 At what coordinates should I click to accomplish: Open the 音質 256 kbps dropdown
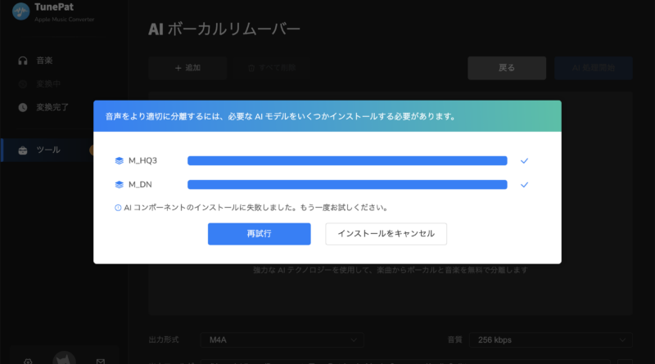click(x=551, y=339)
